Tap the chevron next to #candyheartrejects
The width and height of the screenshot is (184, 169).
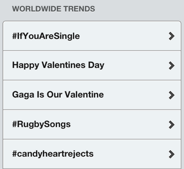(172, 154)
